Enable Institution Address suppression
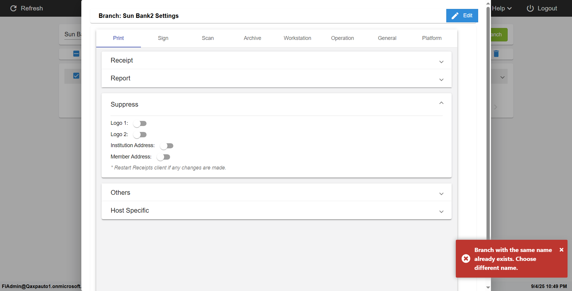The height and width of the screenshot is (291, 572). pos(167,146)
